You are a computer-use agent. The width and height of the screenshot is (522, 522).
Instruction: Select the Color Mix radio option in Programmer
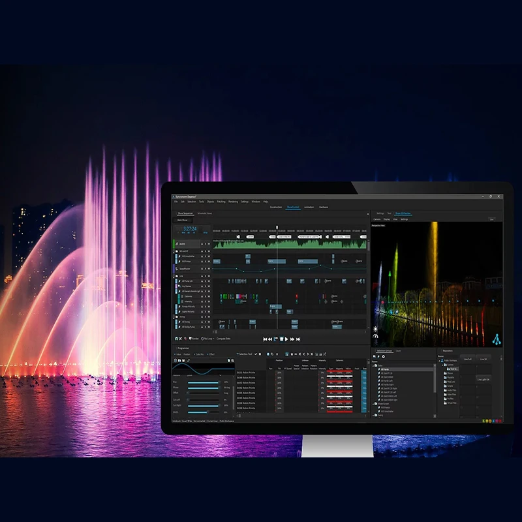pyautogui.click(x=199, y=354)
